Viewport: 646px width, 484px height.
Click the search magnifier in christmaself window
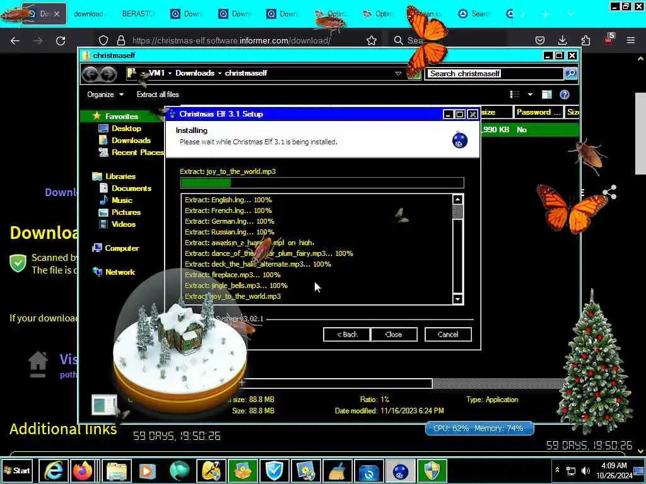coord(571,74)
